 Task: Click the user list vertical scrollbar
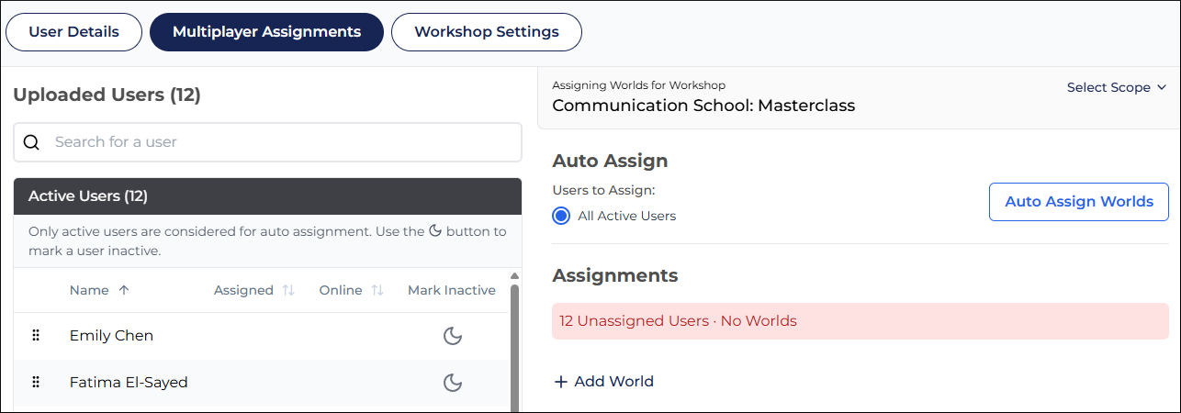coord(514,349)
